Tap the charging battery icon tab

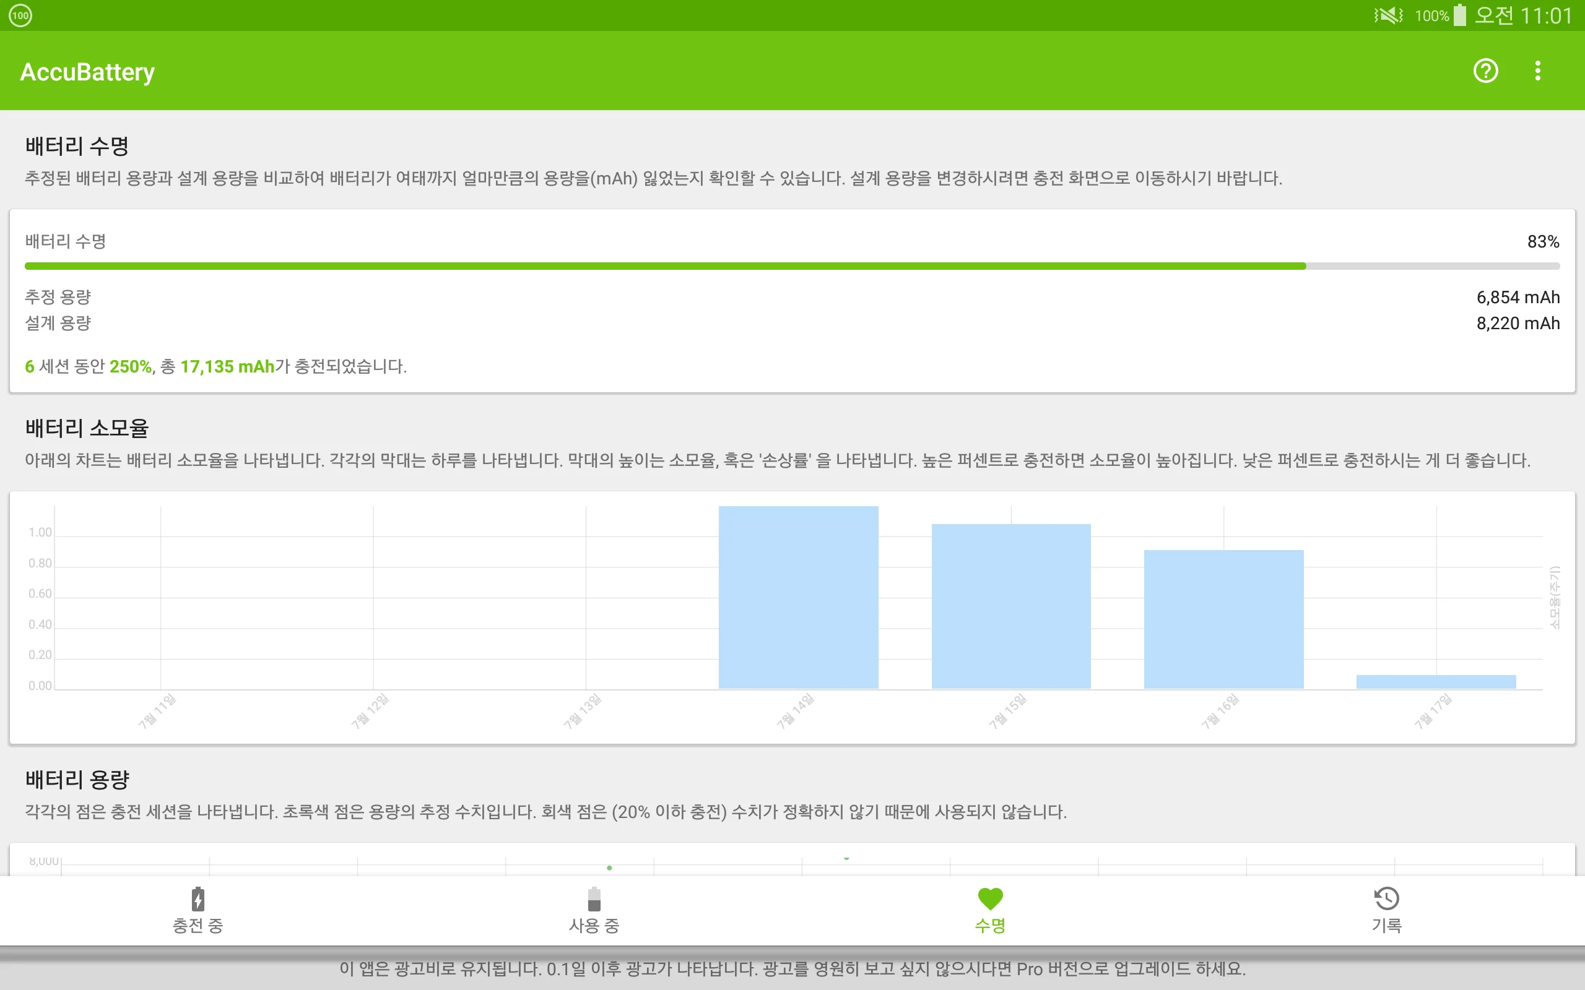point(198,899)
